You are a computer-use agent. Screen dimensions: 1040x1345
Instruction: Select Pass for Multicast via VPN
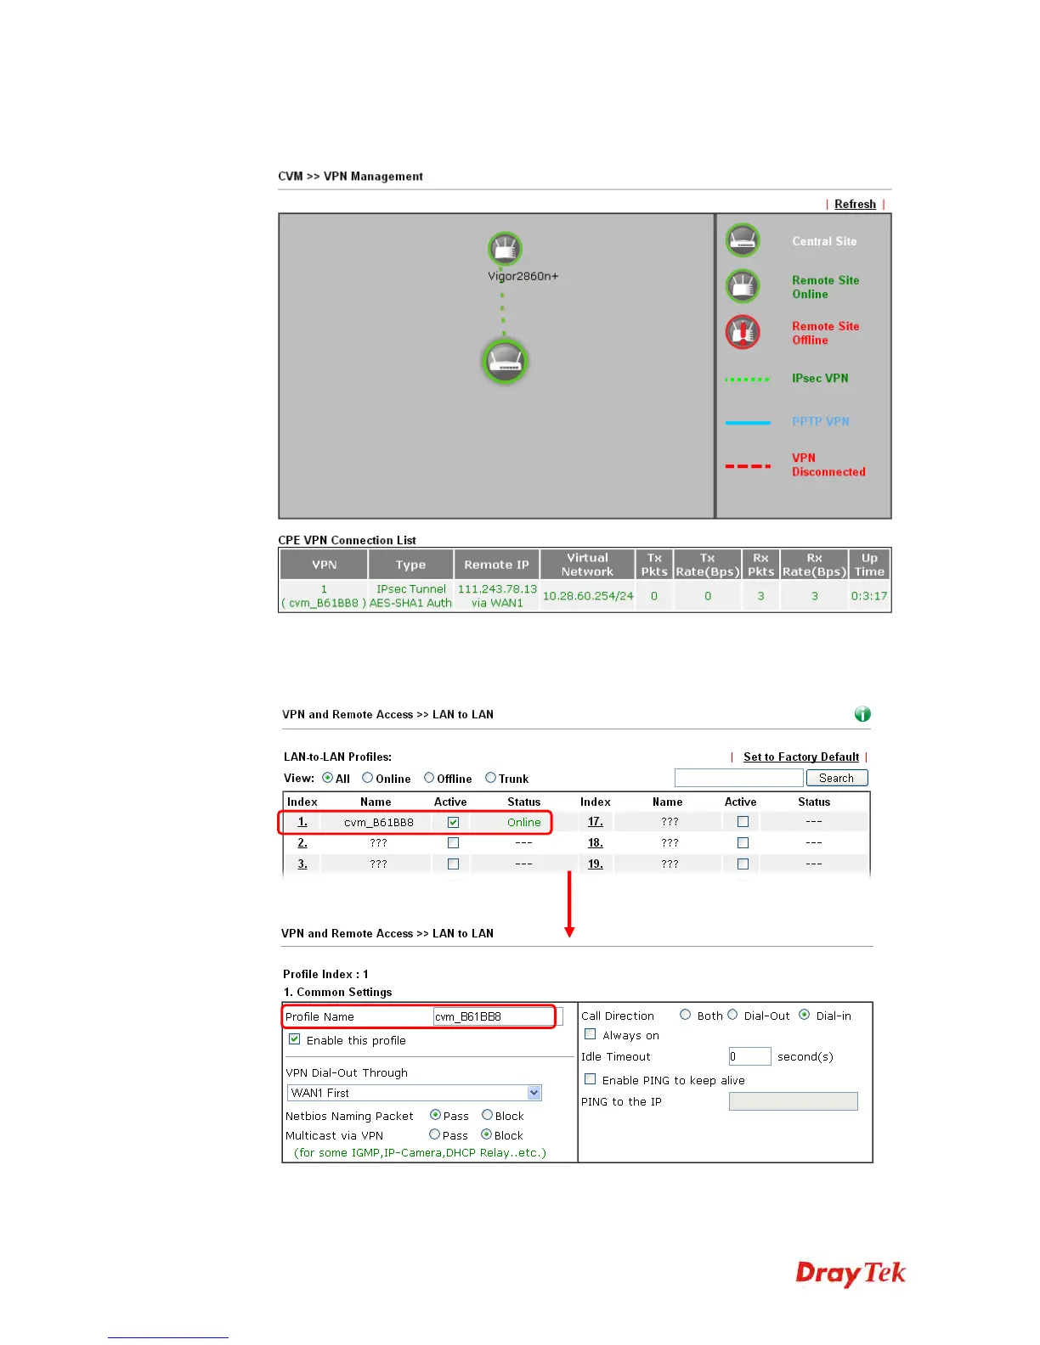coord(435,1134)
